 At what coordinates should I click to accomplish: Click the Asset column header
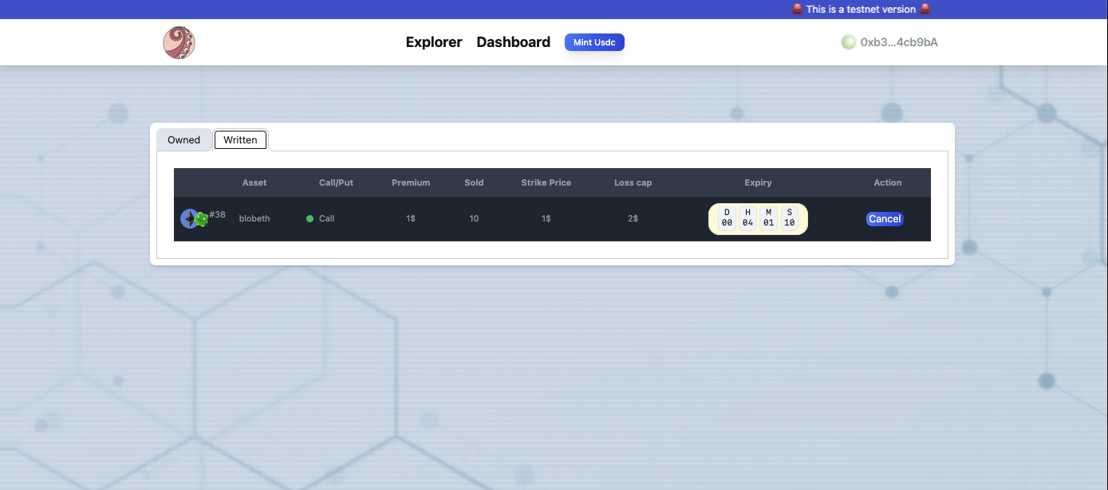tap(254, 182)
